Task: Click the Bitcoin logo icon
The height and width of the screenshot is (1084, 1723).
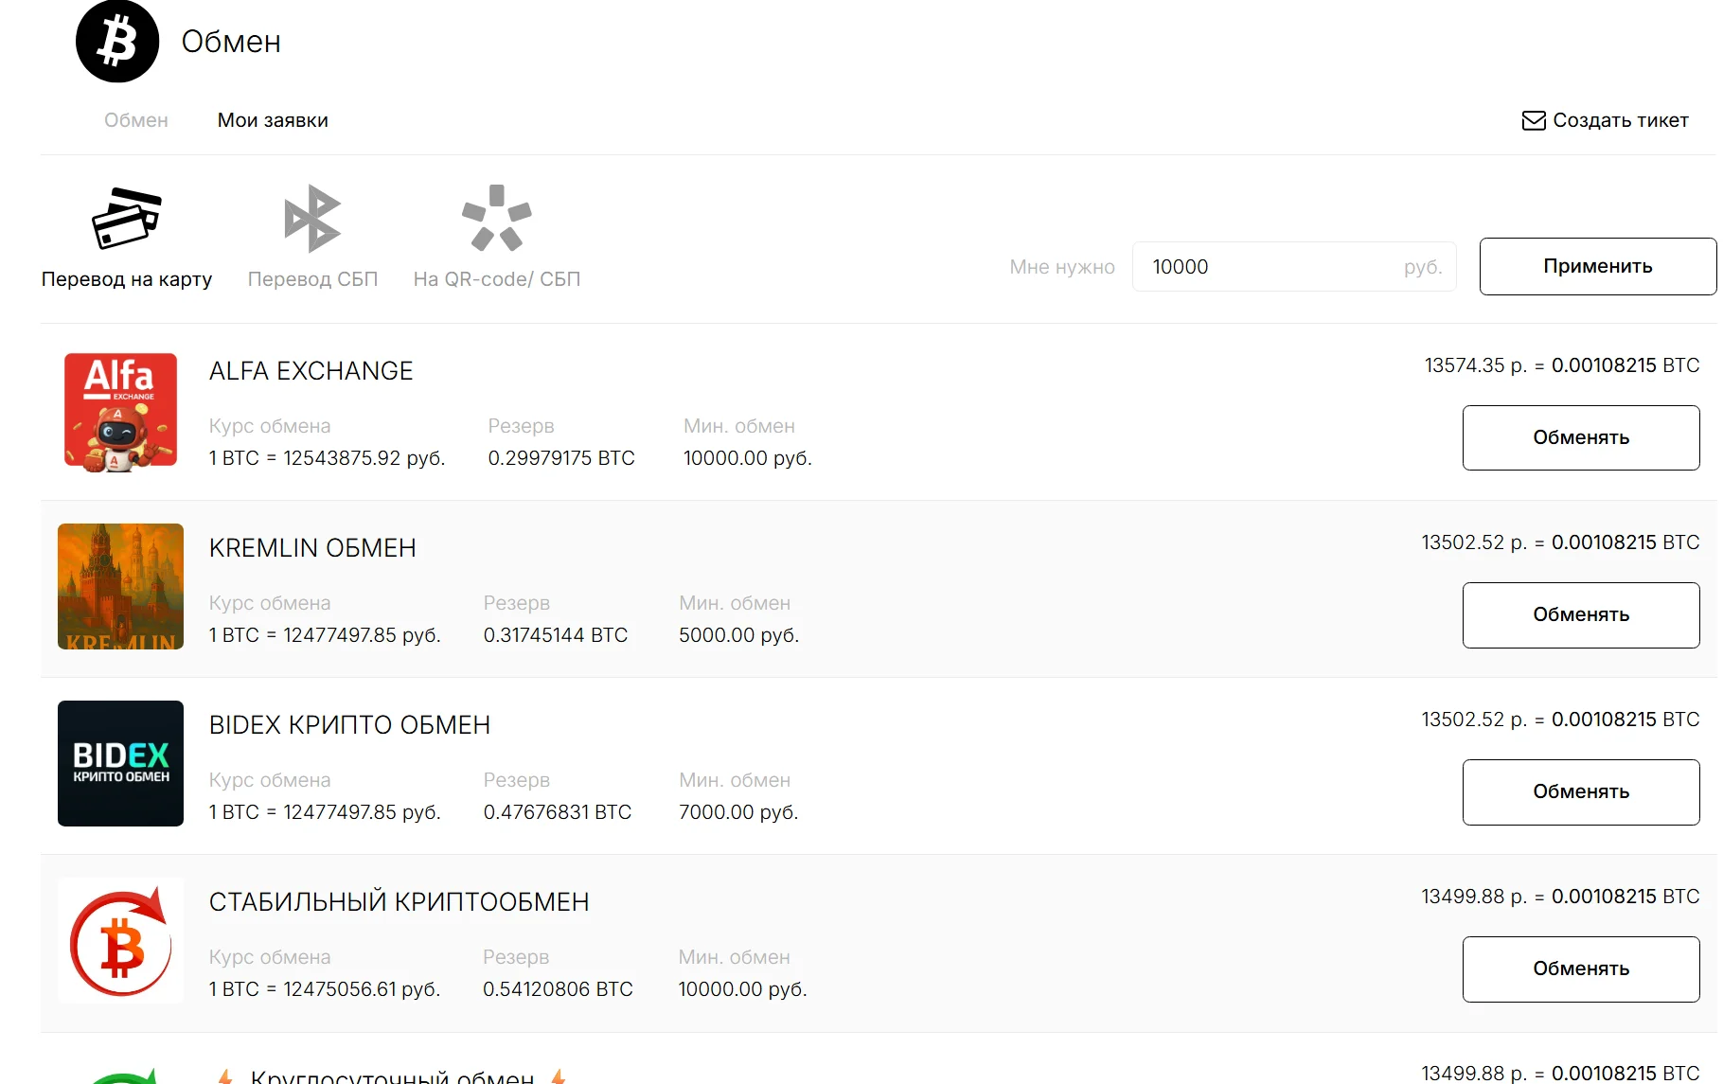Action: click(117, 42)
